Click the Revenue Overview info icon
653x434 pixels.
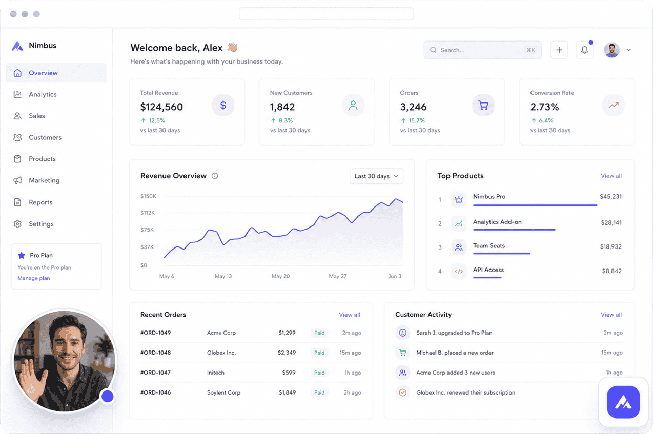tap(215, 176)
